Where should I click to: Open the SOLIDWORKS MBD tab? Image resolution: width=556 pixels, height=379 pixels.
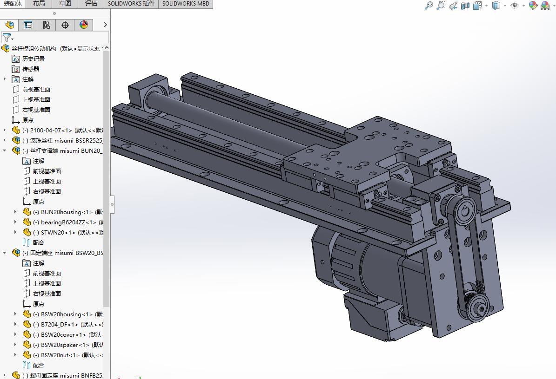click(186, 4)
